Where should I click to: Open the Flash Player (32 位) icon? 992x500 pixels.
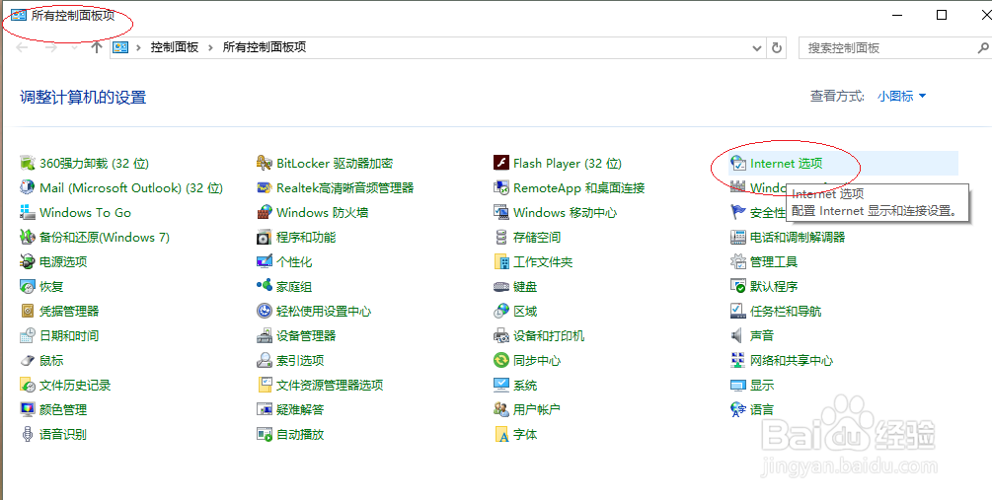pos(501,163)
